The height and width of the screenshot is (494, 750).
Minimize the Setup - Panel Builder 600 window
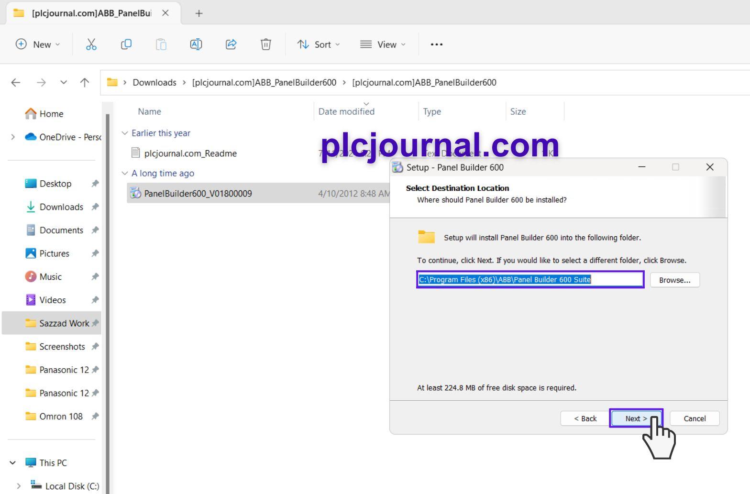(x=642, y=167)
